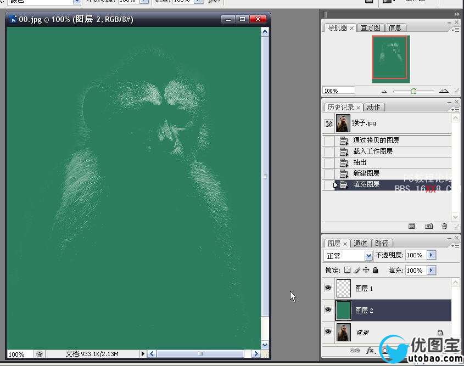Click the navigator zoom slider handle
The height and width of the screenshot is (366, 464).
click(413, 91)
